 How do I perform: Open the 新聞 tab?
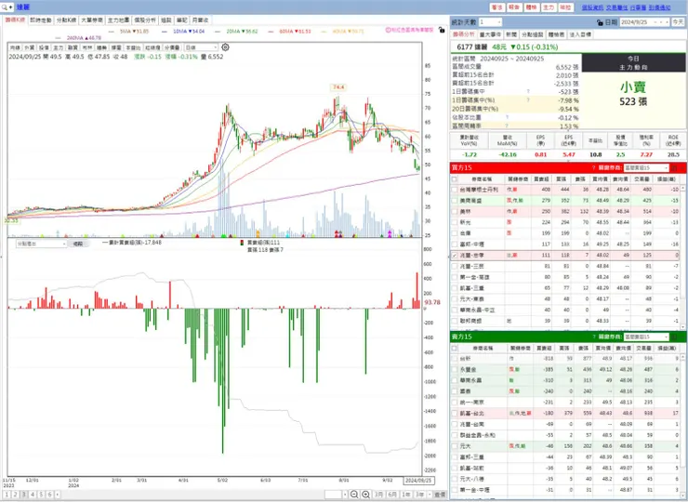[511, 34]
